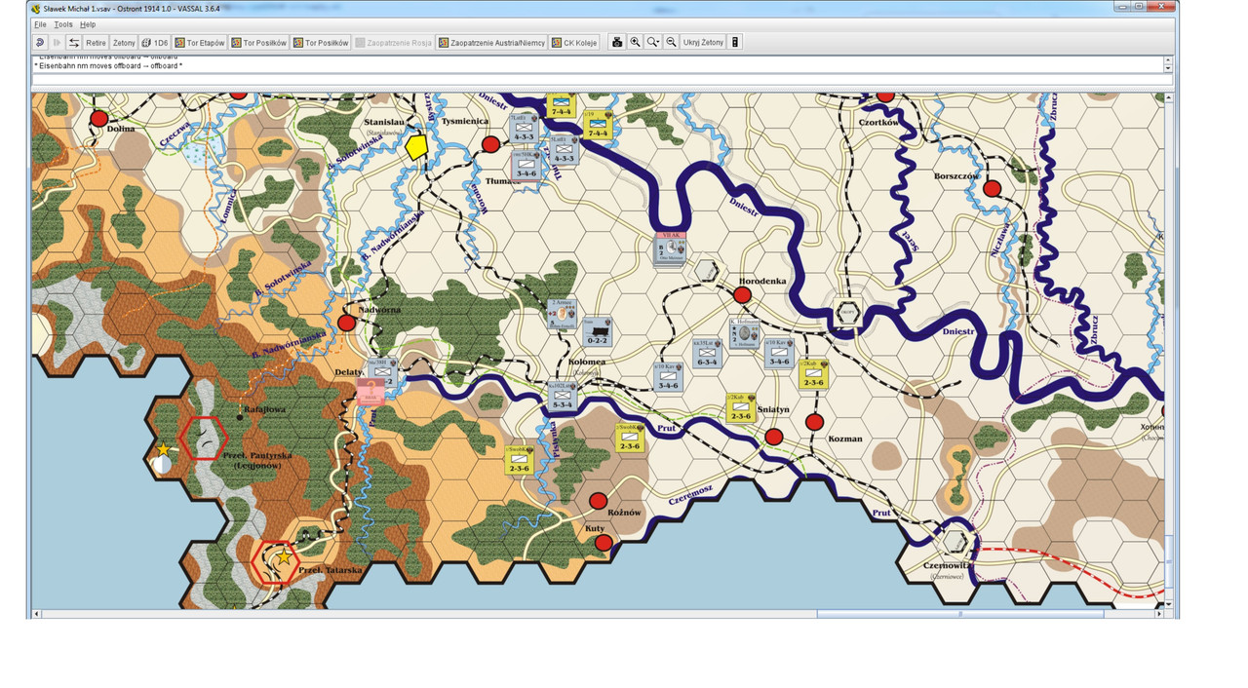This screenshot has height=688, width=1248.
Task: Select the VII AK corps counter stack
Action: pyautogui.click(x=671, y=249)
